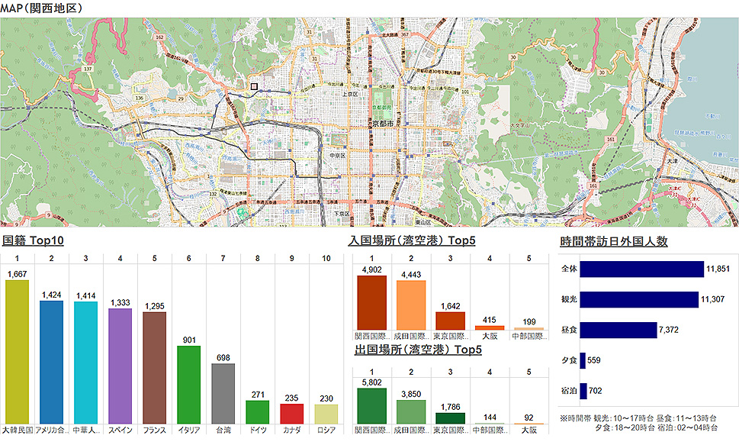Click the brown フランス bar
Screen dimensions: 739x445
coord(154,367)
